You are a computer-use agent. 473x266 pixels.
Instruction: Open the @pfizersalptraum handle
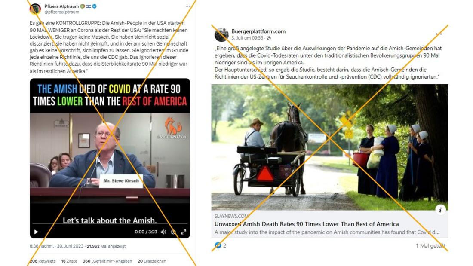62,12
